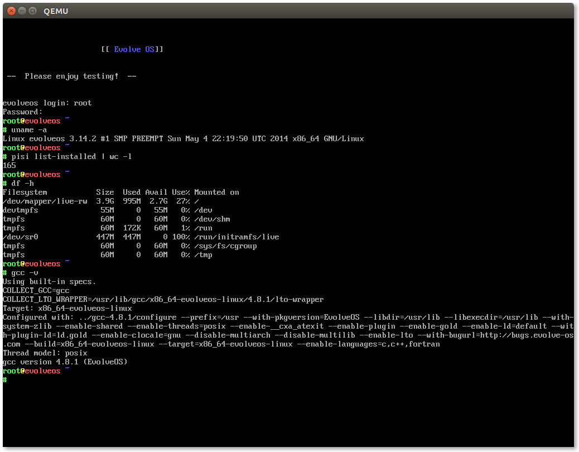Minimize the QEMU window
This screenshot has width=579, height=452.
coord(22,11)
